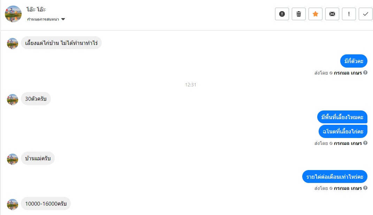Click help icon under ฉโนดที่เลี้ยงไก่คะ message
Image resolution: width=373 pixels, height=215 pixels.
coord(365,143)
